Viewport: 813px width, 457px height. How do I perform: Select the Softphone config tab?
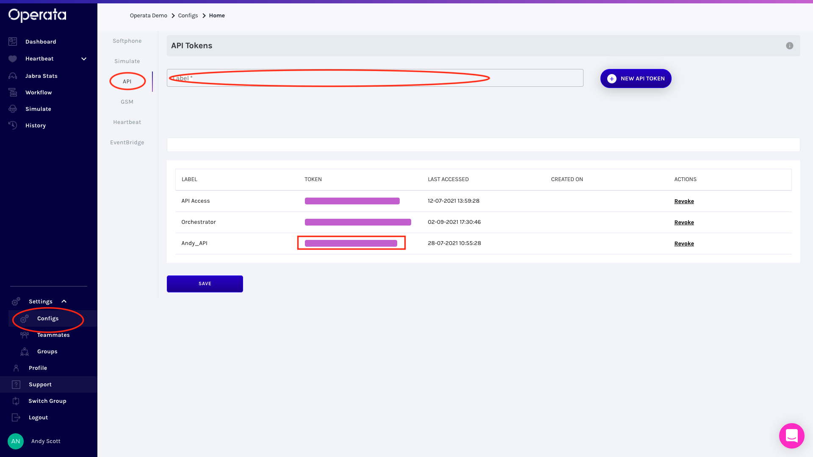(127, 41)
